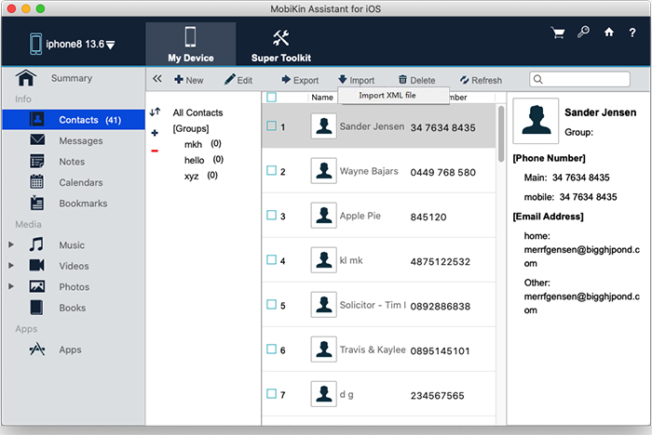This screenshot has height=435, width=652.
Task: Check the box for Sander Jensen
Action: coord(271,125)
